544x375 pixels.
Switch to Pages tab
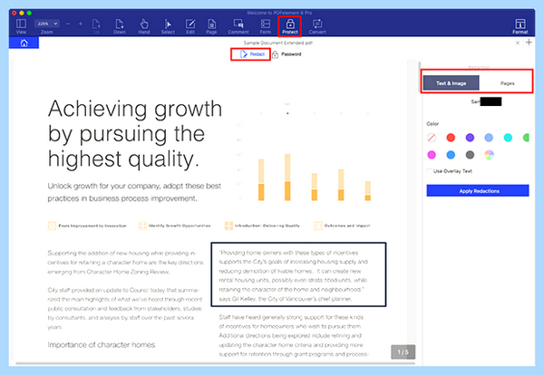(507, 83)
